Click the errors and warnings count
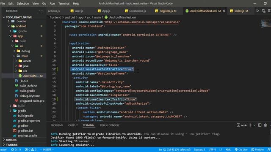Image resolution: width=271 pixels, height=152 pixels. [x=30, y=149]
